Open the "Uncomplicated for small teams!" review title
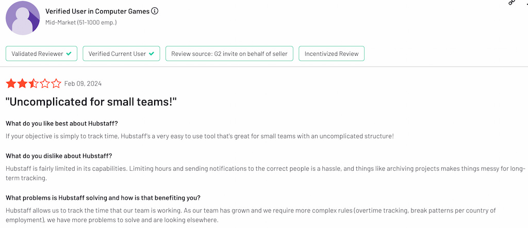Screen dimensions: 528x228 pos(91,102)
